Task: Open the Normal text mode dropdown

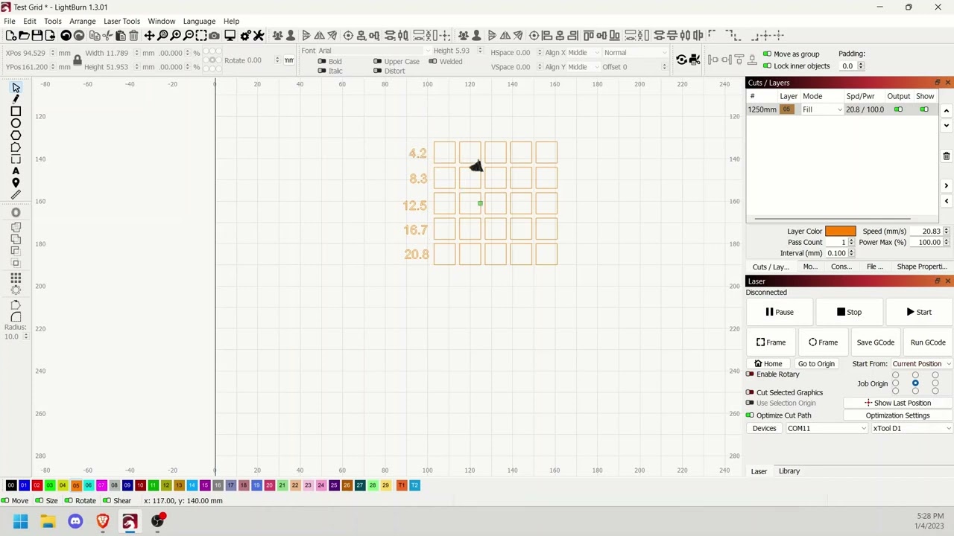Action: (635, 52)
